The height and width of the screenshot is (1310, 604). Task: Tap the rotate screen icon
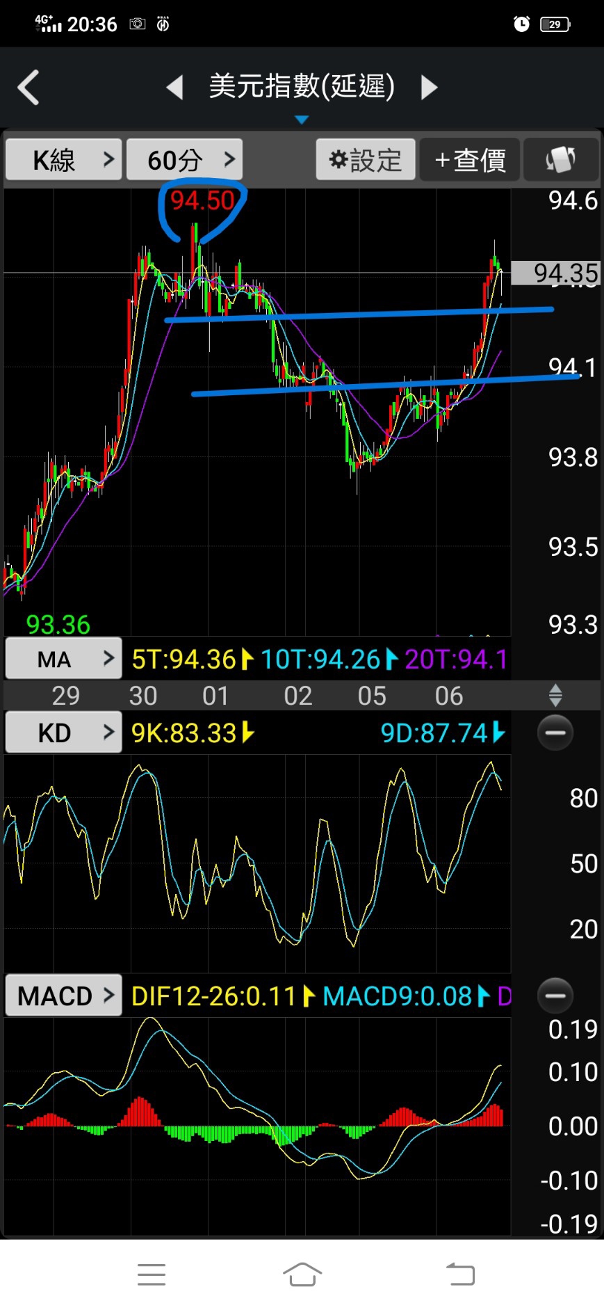coord(560,160)
